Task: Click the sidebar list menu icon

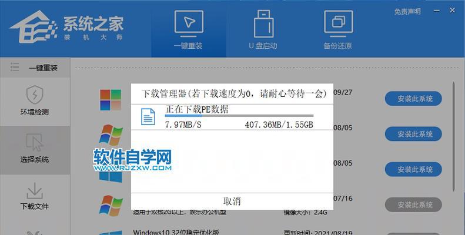Action: (15, 67)
